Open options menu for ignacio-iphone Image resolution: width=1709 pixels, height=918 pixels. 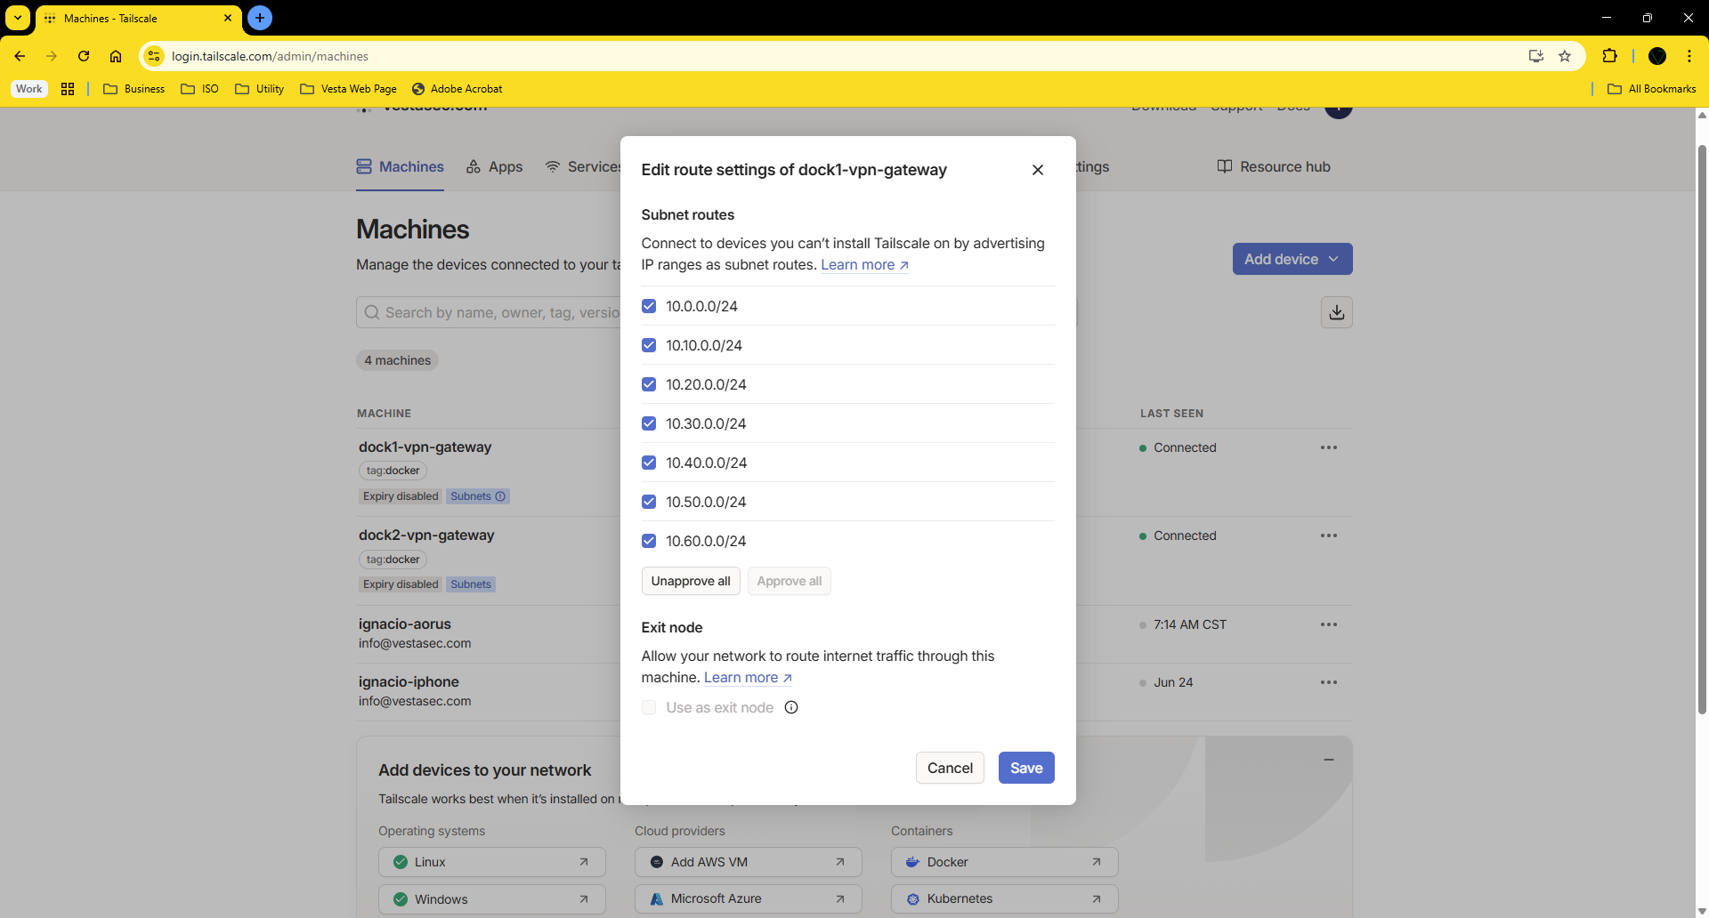(1329, 682)
